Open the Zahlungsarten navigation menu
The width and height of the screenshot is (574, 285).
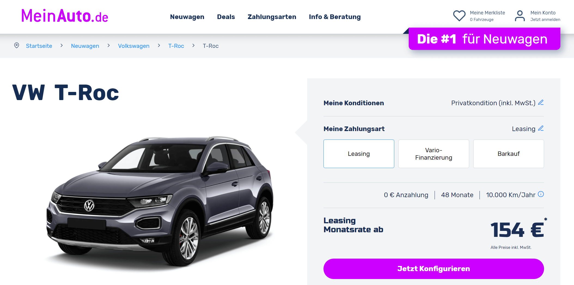tap(272, 17)
